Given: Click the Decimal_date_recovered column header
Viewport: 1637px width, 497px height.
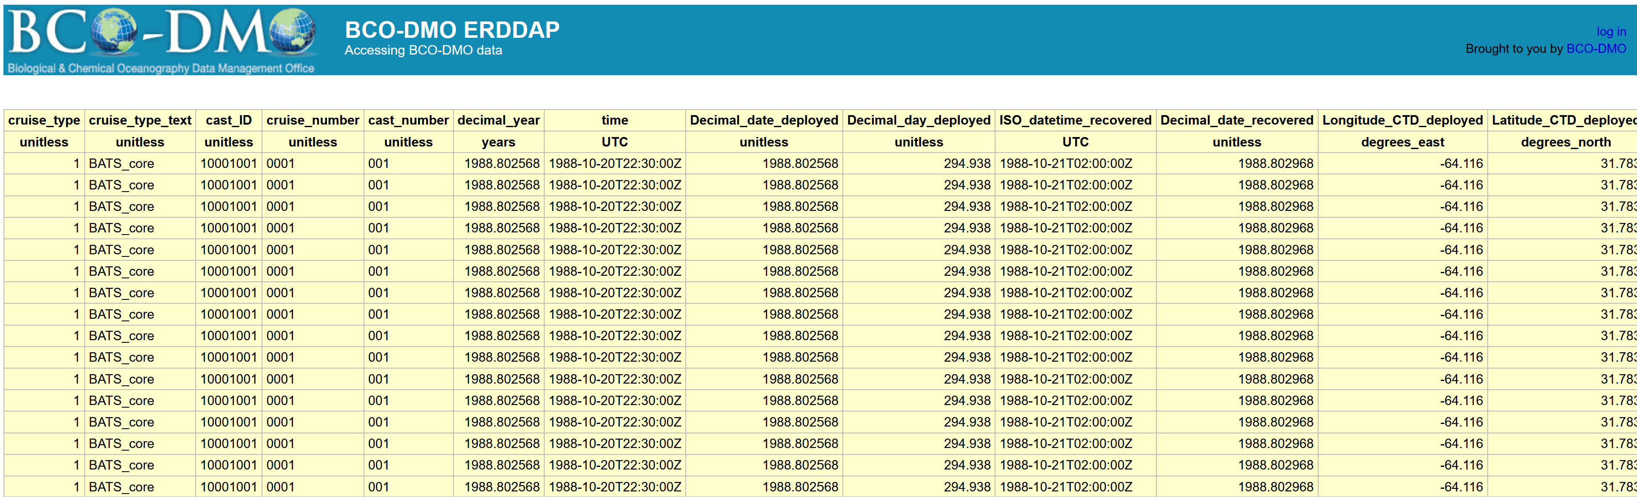Looking at the screenshot, I should tap(1236, 121).
